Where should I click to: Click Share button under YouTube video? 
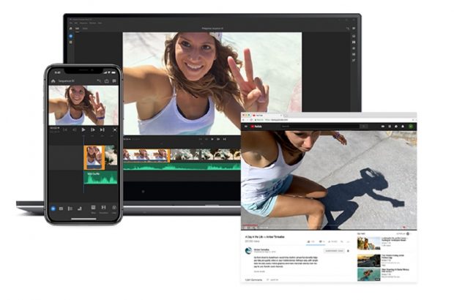pyautogui.click(x=332, y=241)
